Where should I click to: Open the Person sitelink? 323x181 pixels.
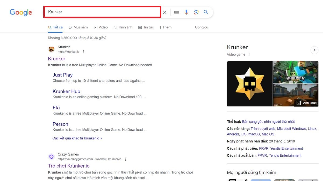60,124
